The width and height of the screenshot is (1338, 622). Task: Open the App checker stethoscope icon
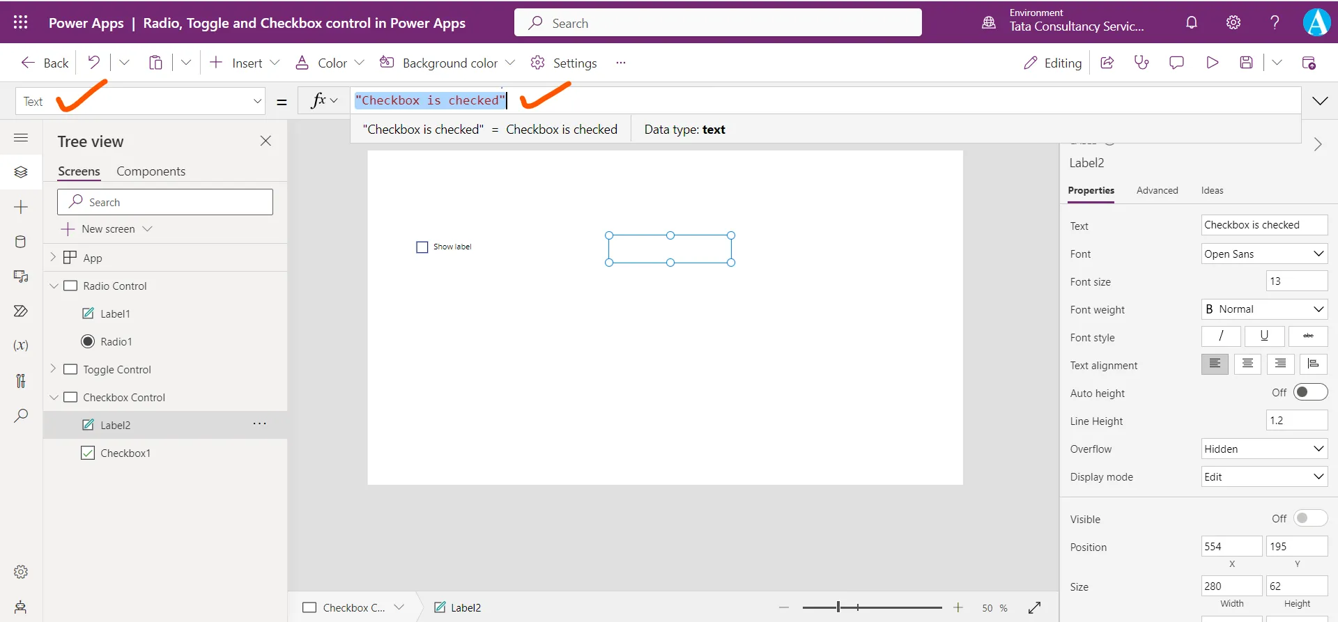pos(1141,63)
